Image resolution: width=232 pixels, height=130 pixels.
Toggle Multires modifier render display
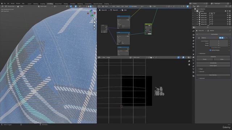click(222, 38)
